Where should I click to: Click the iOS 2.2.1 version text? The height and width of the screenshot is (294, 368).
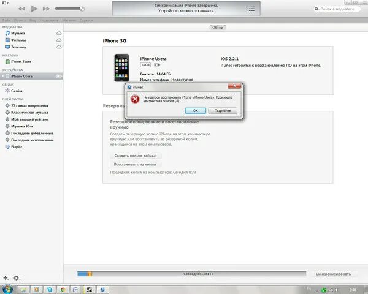pyautogui.click(x=229, y=59)
